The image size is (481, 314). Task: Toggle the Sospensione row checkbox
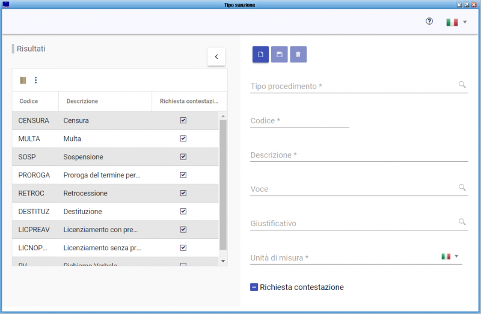(x=183, y=157)
